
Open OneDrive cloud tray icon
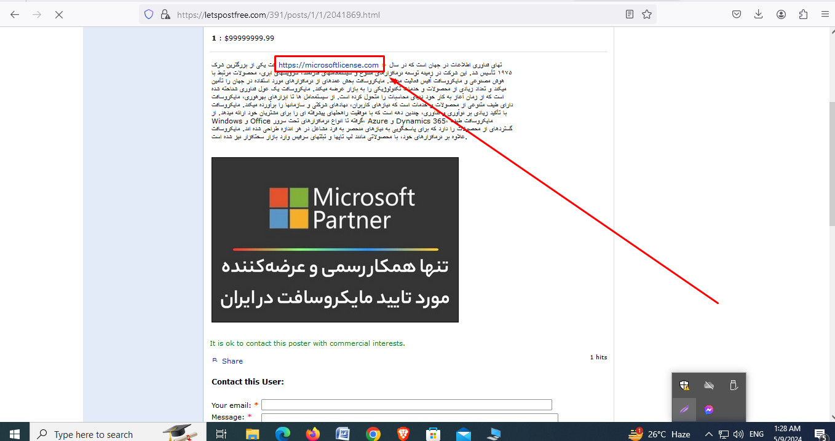pos(708,386)
